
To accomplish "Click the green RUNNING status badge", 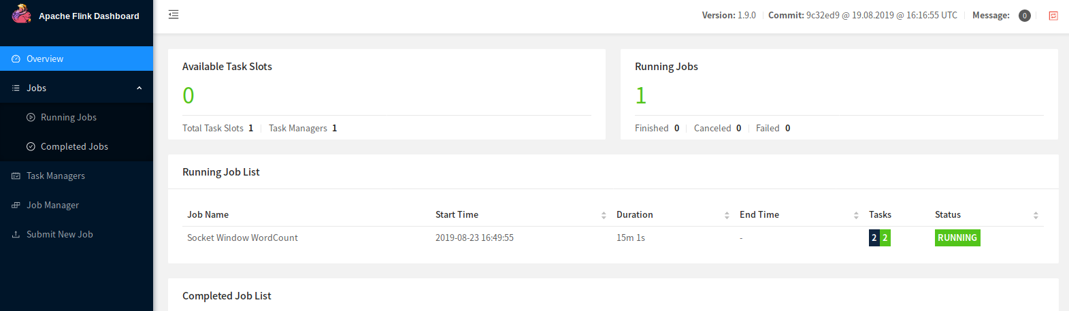I will (x=957, y=238).
